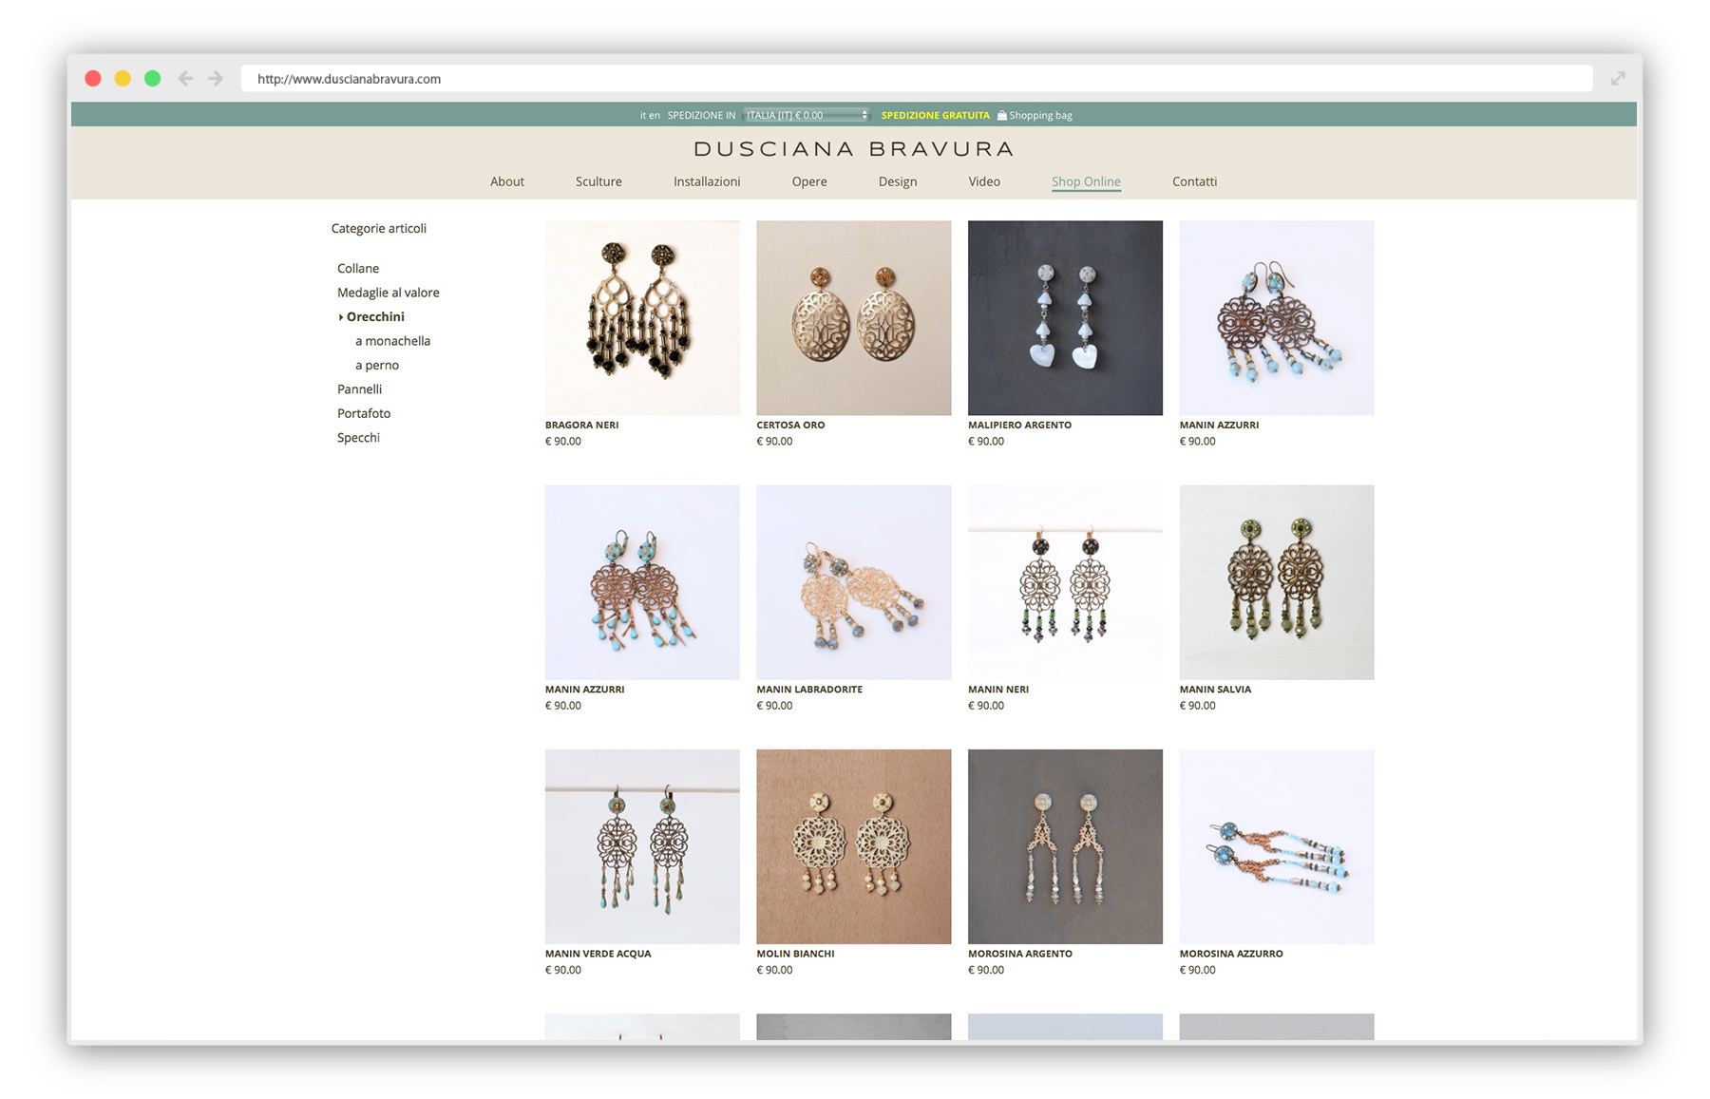The width and height of the screenshot is (1710, 1099).
Task: Open the Opere menu item
Action: pos(809,181)
